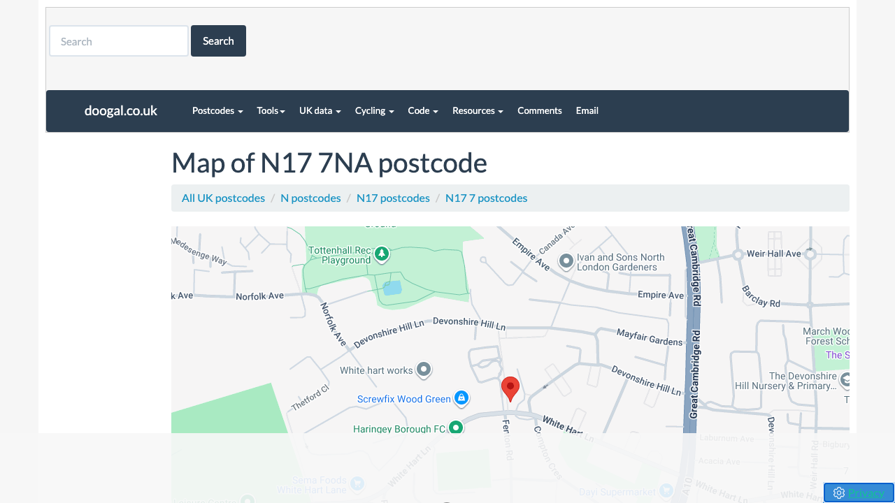Select the White hart works map icon
895x503 pixels.
424,370
